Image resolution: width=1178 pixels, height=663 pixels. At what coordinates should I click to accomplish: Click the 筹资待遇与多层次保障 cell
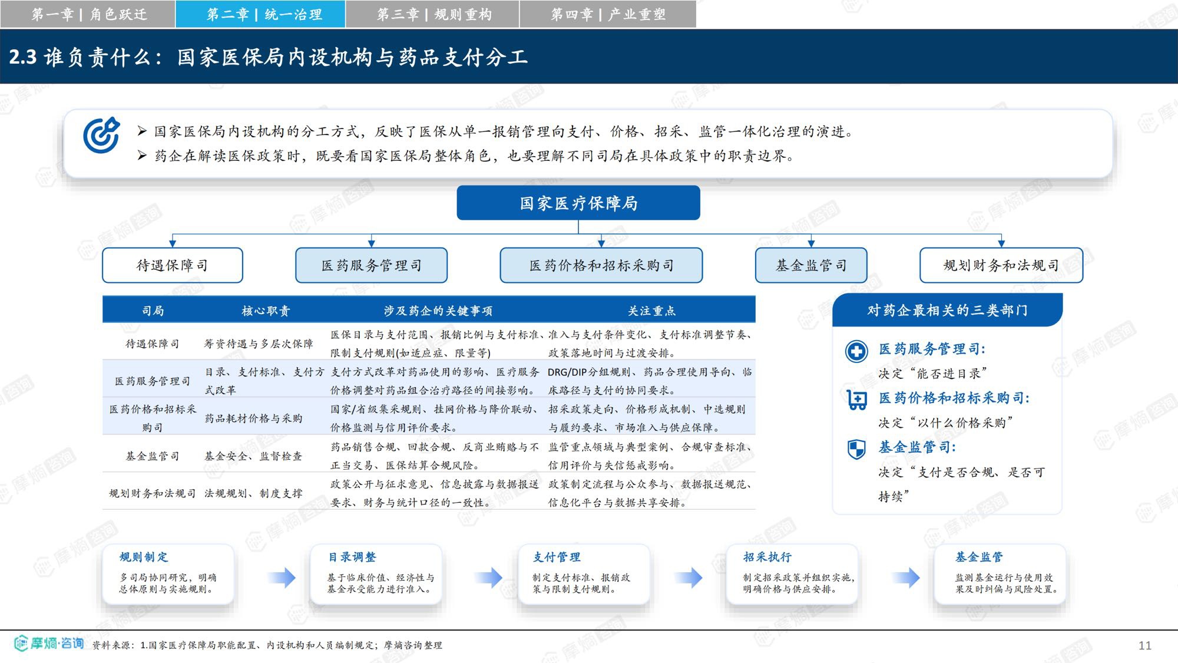pos(259,344)
